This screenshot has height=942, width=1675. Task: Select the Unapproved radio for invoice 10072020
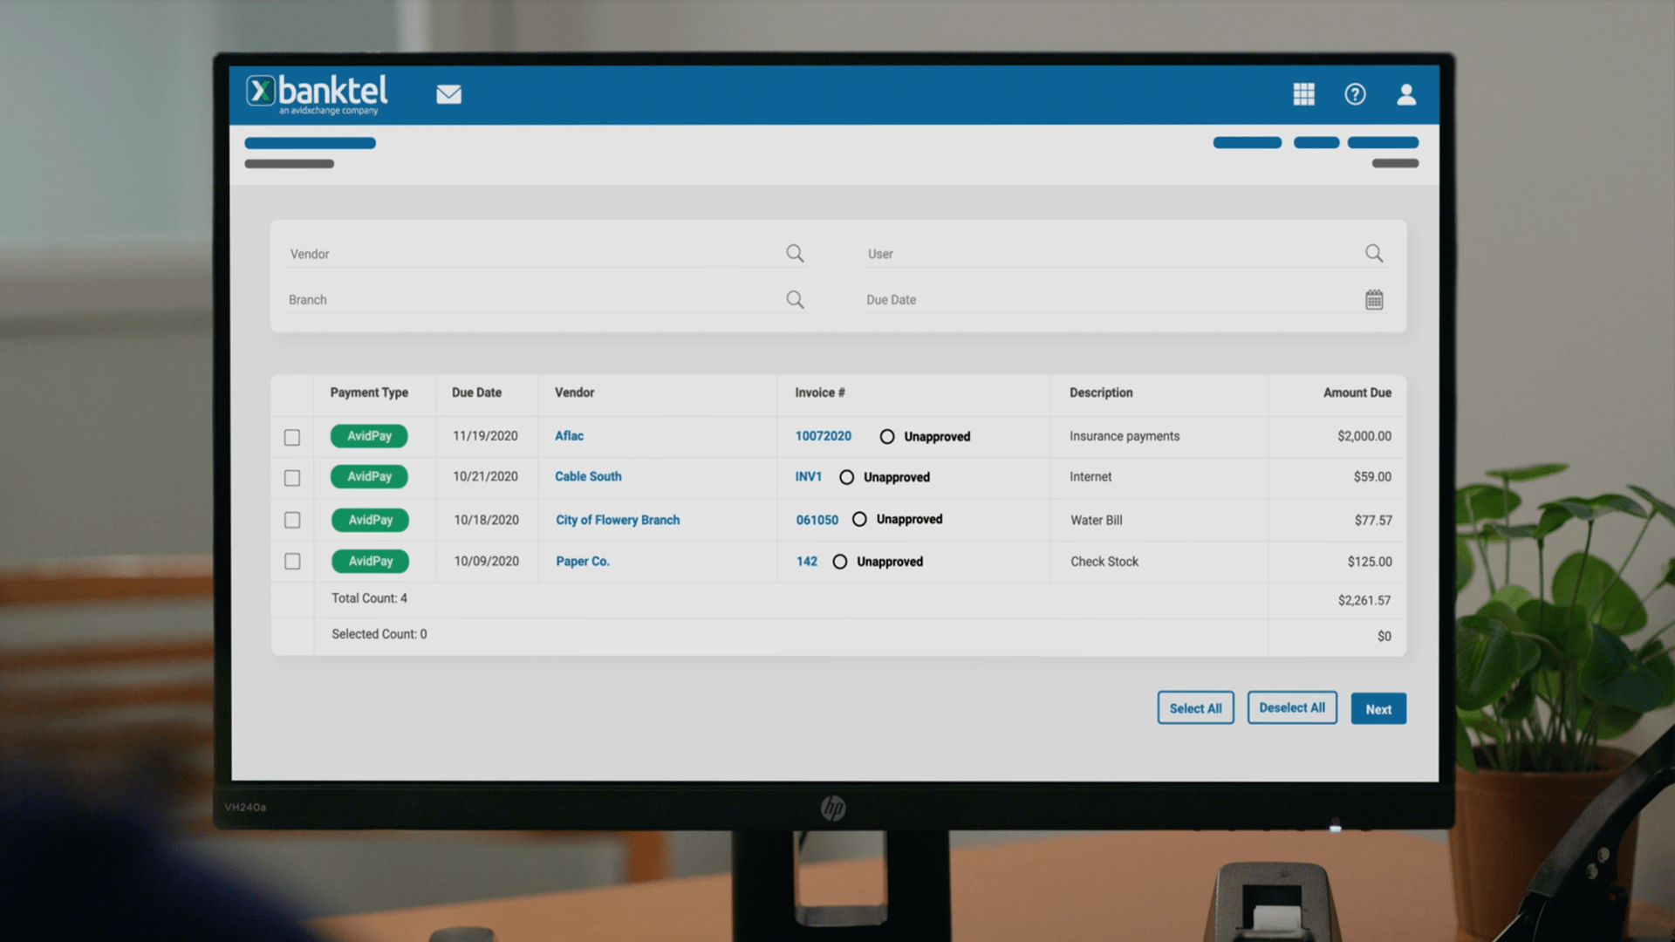coord(887,435)
